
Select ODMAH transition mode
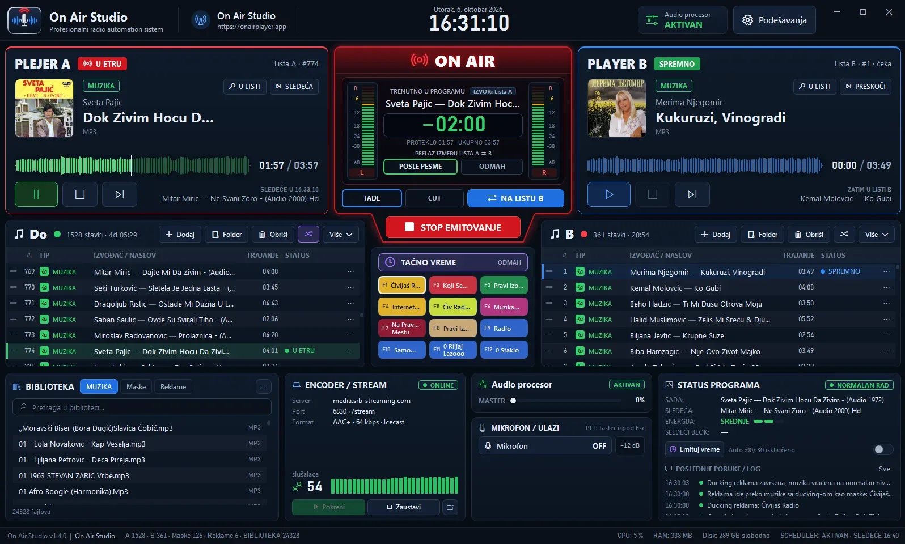tap(492, 167)
